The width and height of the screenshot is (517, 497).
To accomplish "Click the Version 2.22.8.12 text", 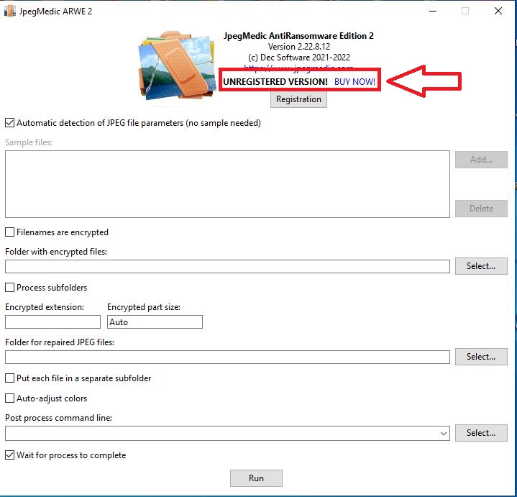I will tap(299, 47).
